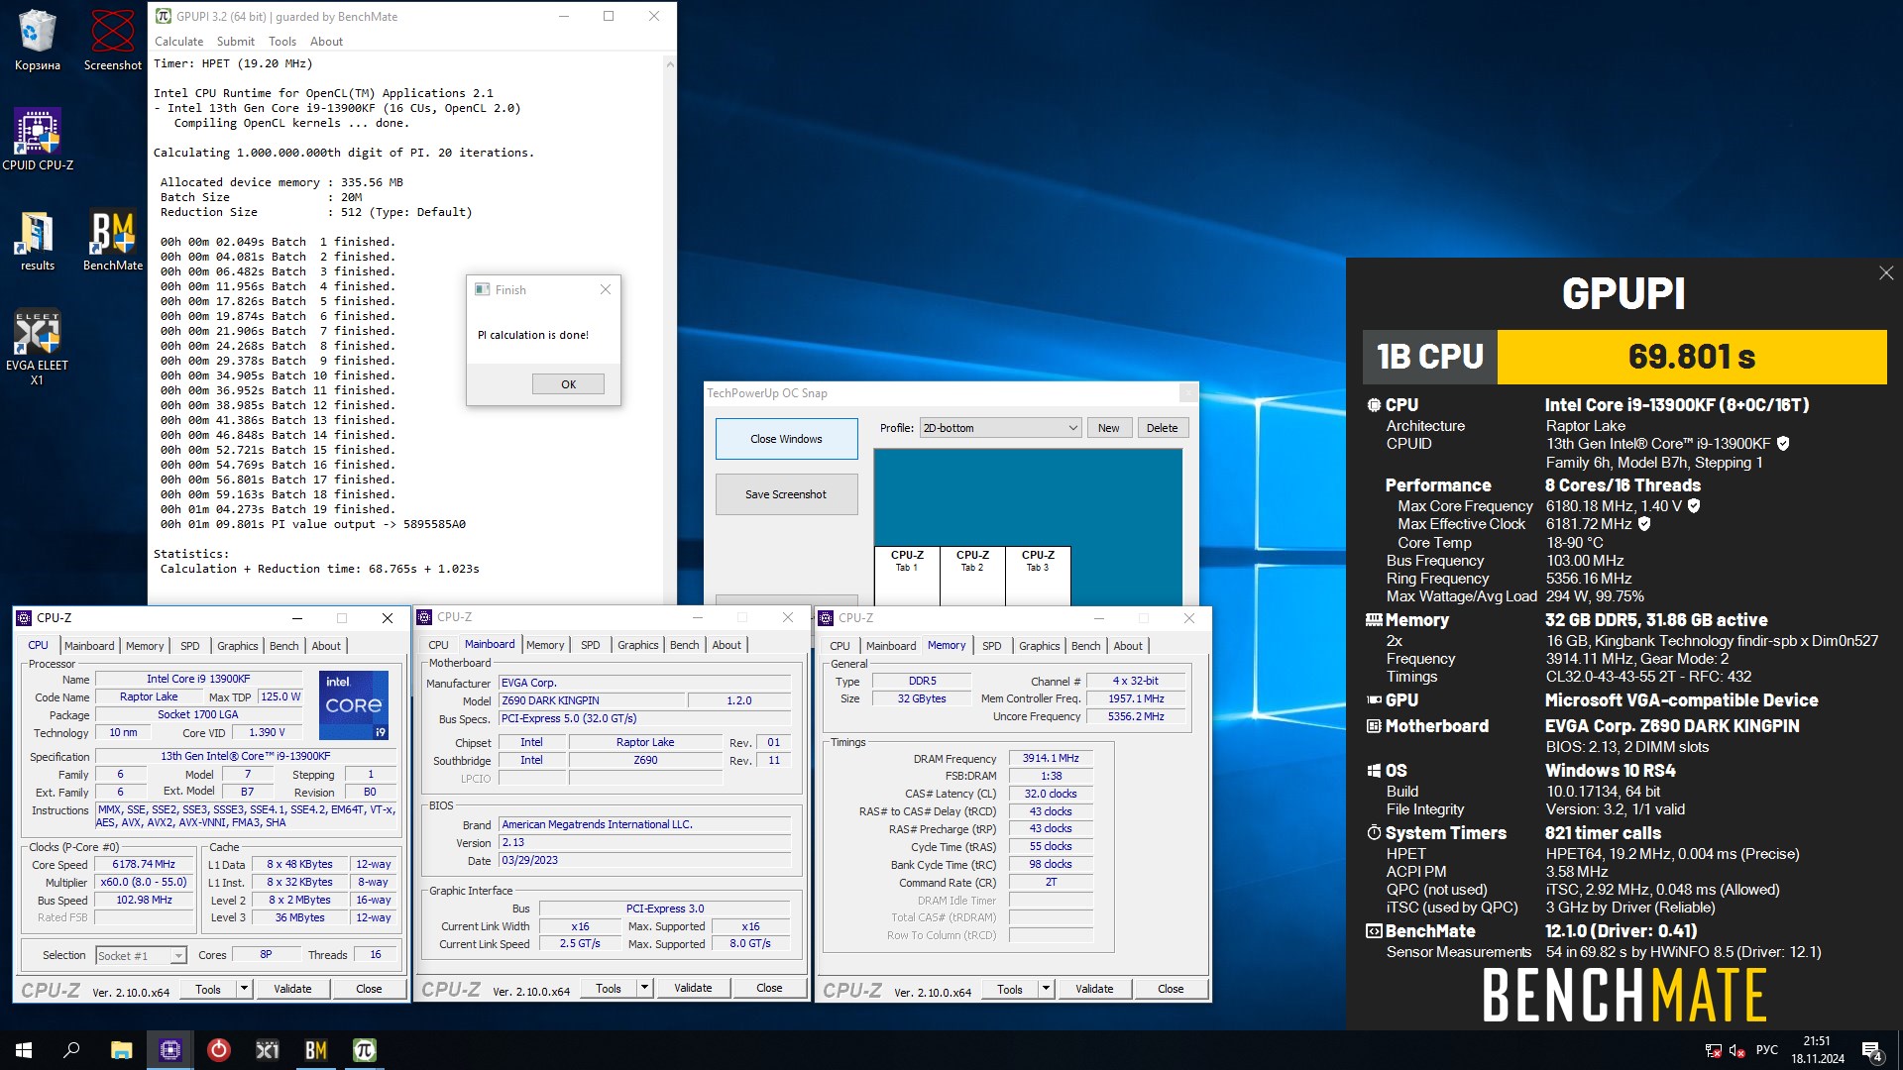Image resolution: width=1903 pixels, height=1070 pixels.
Task: Click Delete profile button in OC Snap
Action: click(1163, 428)
